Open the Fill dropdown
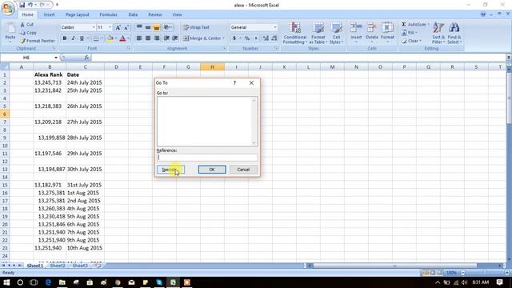This screenshot has width=512, height=288. pos(410,33)
